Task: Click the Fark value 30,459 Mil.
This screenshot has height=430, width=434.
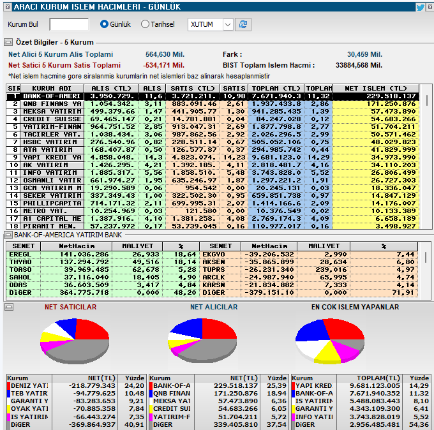Action: pos(364,54)
